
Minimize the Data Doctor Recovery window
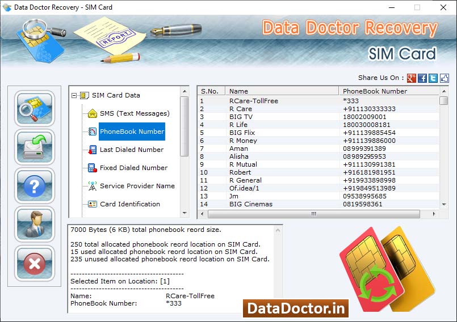(x=392, y=7)
